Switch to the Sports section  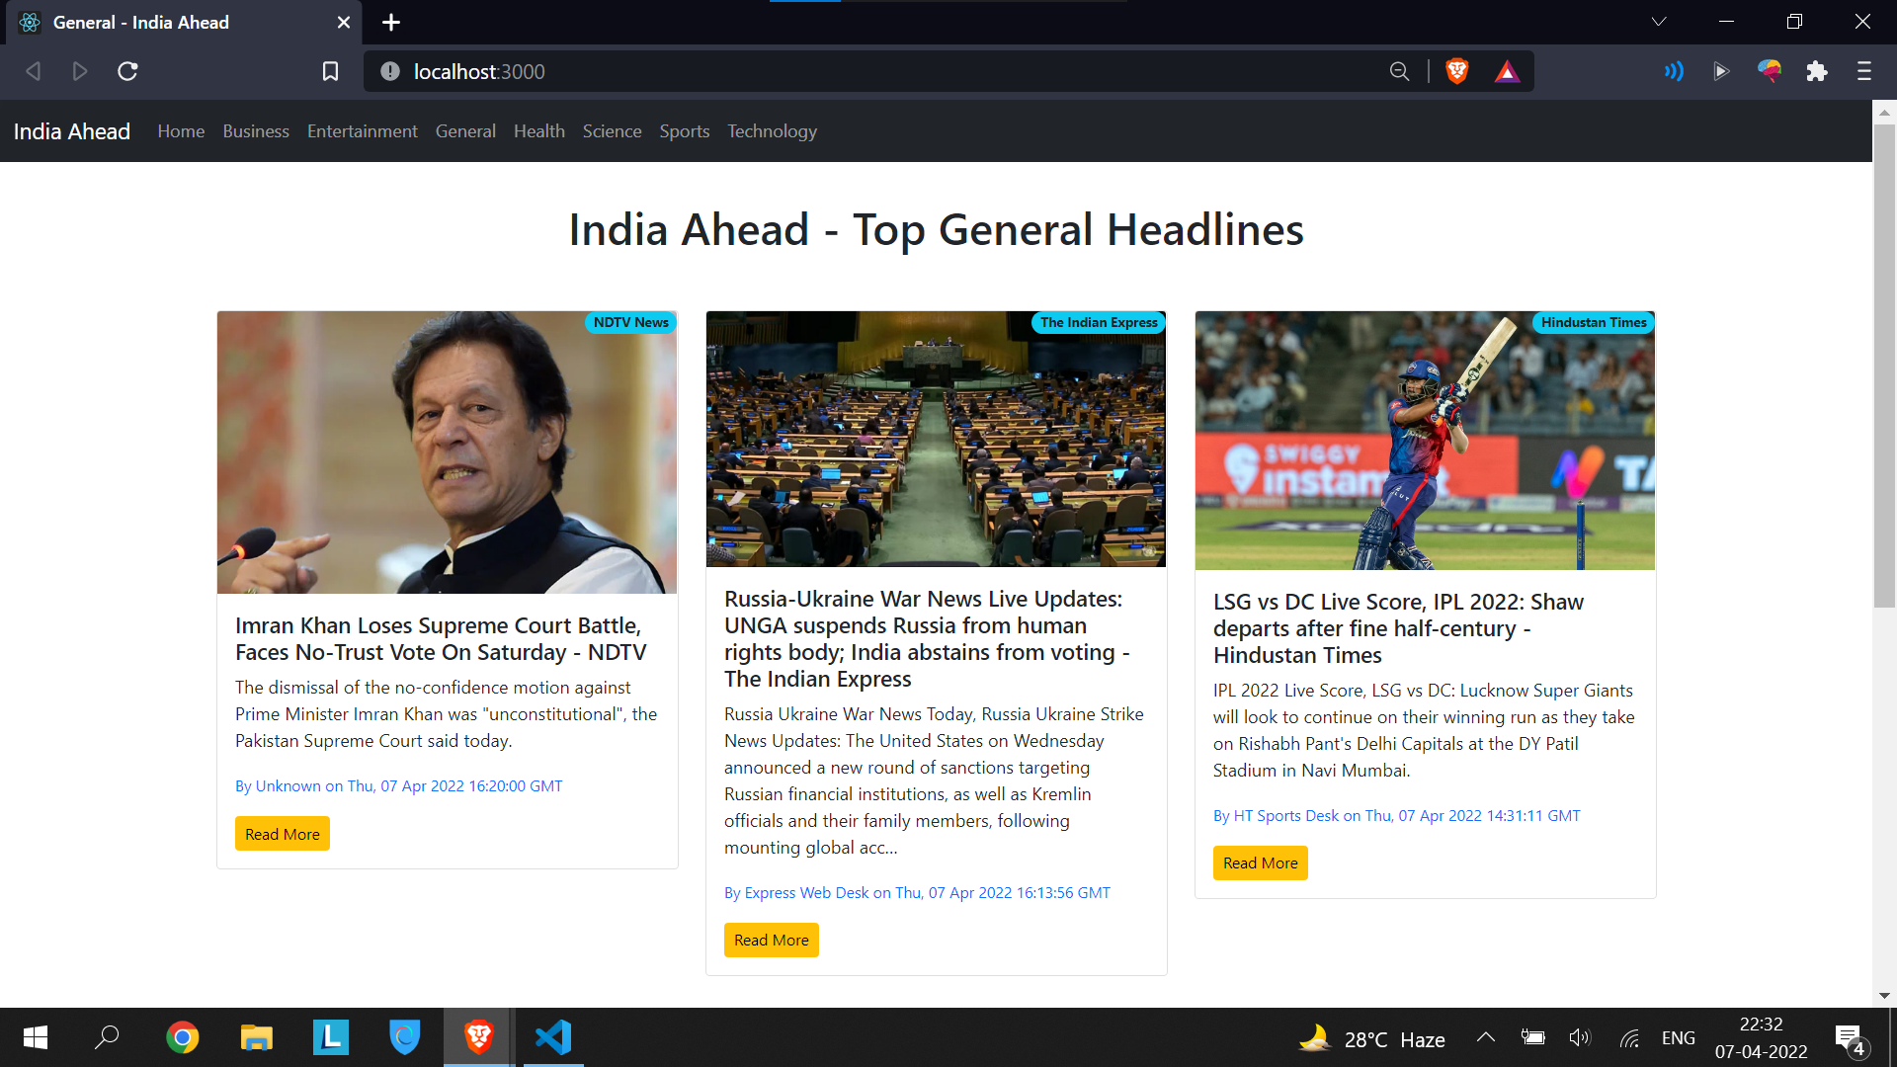[684, 130]
